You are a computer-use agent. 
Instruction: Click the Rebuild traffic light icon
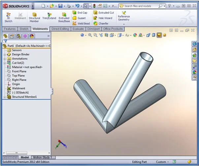point(94,6)
